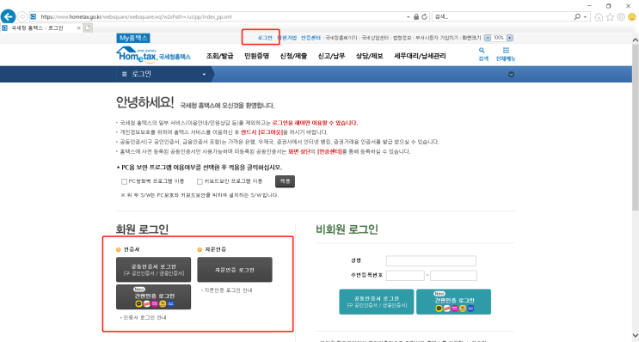Click first 주민등록번호 input field
639x342 pixels.
point(405,276)
